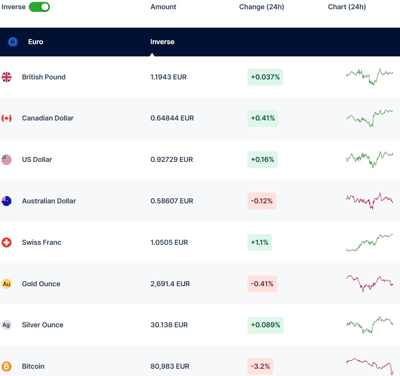Toggle the Inverse switch off
400x376 pixels.
click(x=39, y=7)
